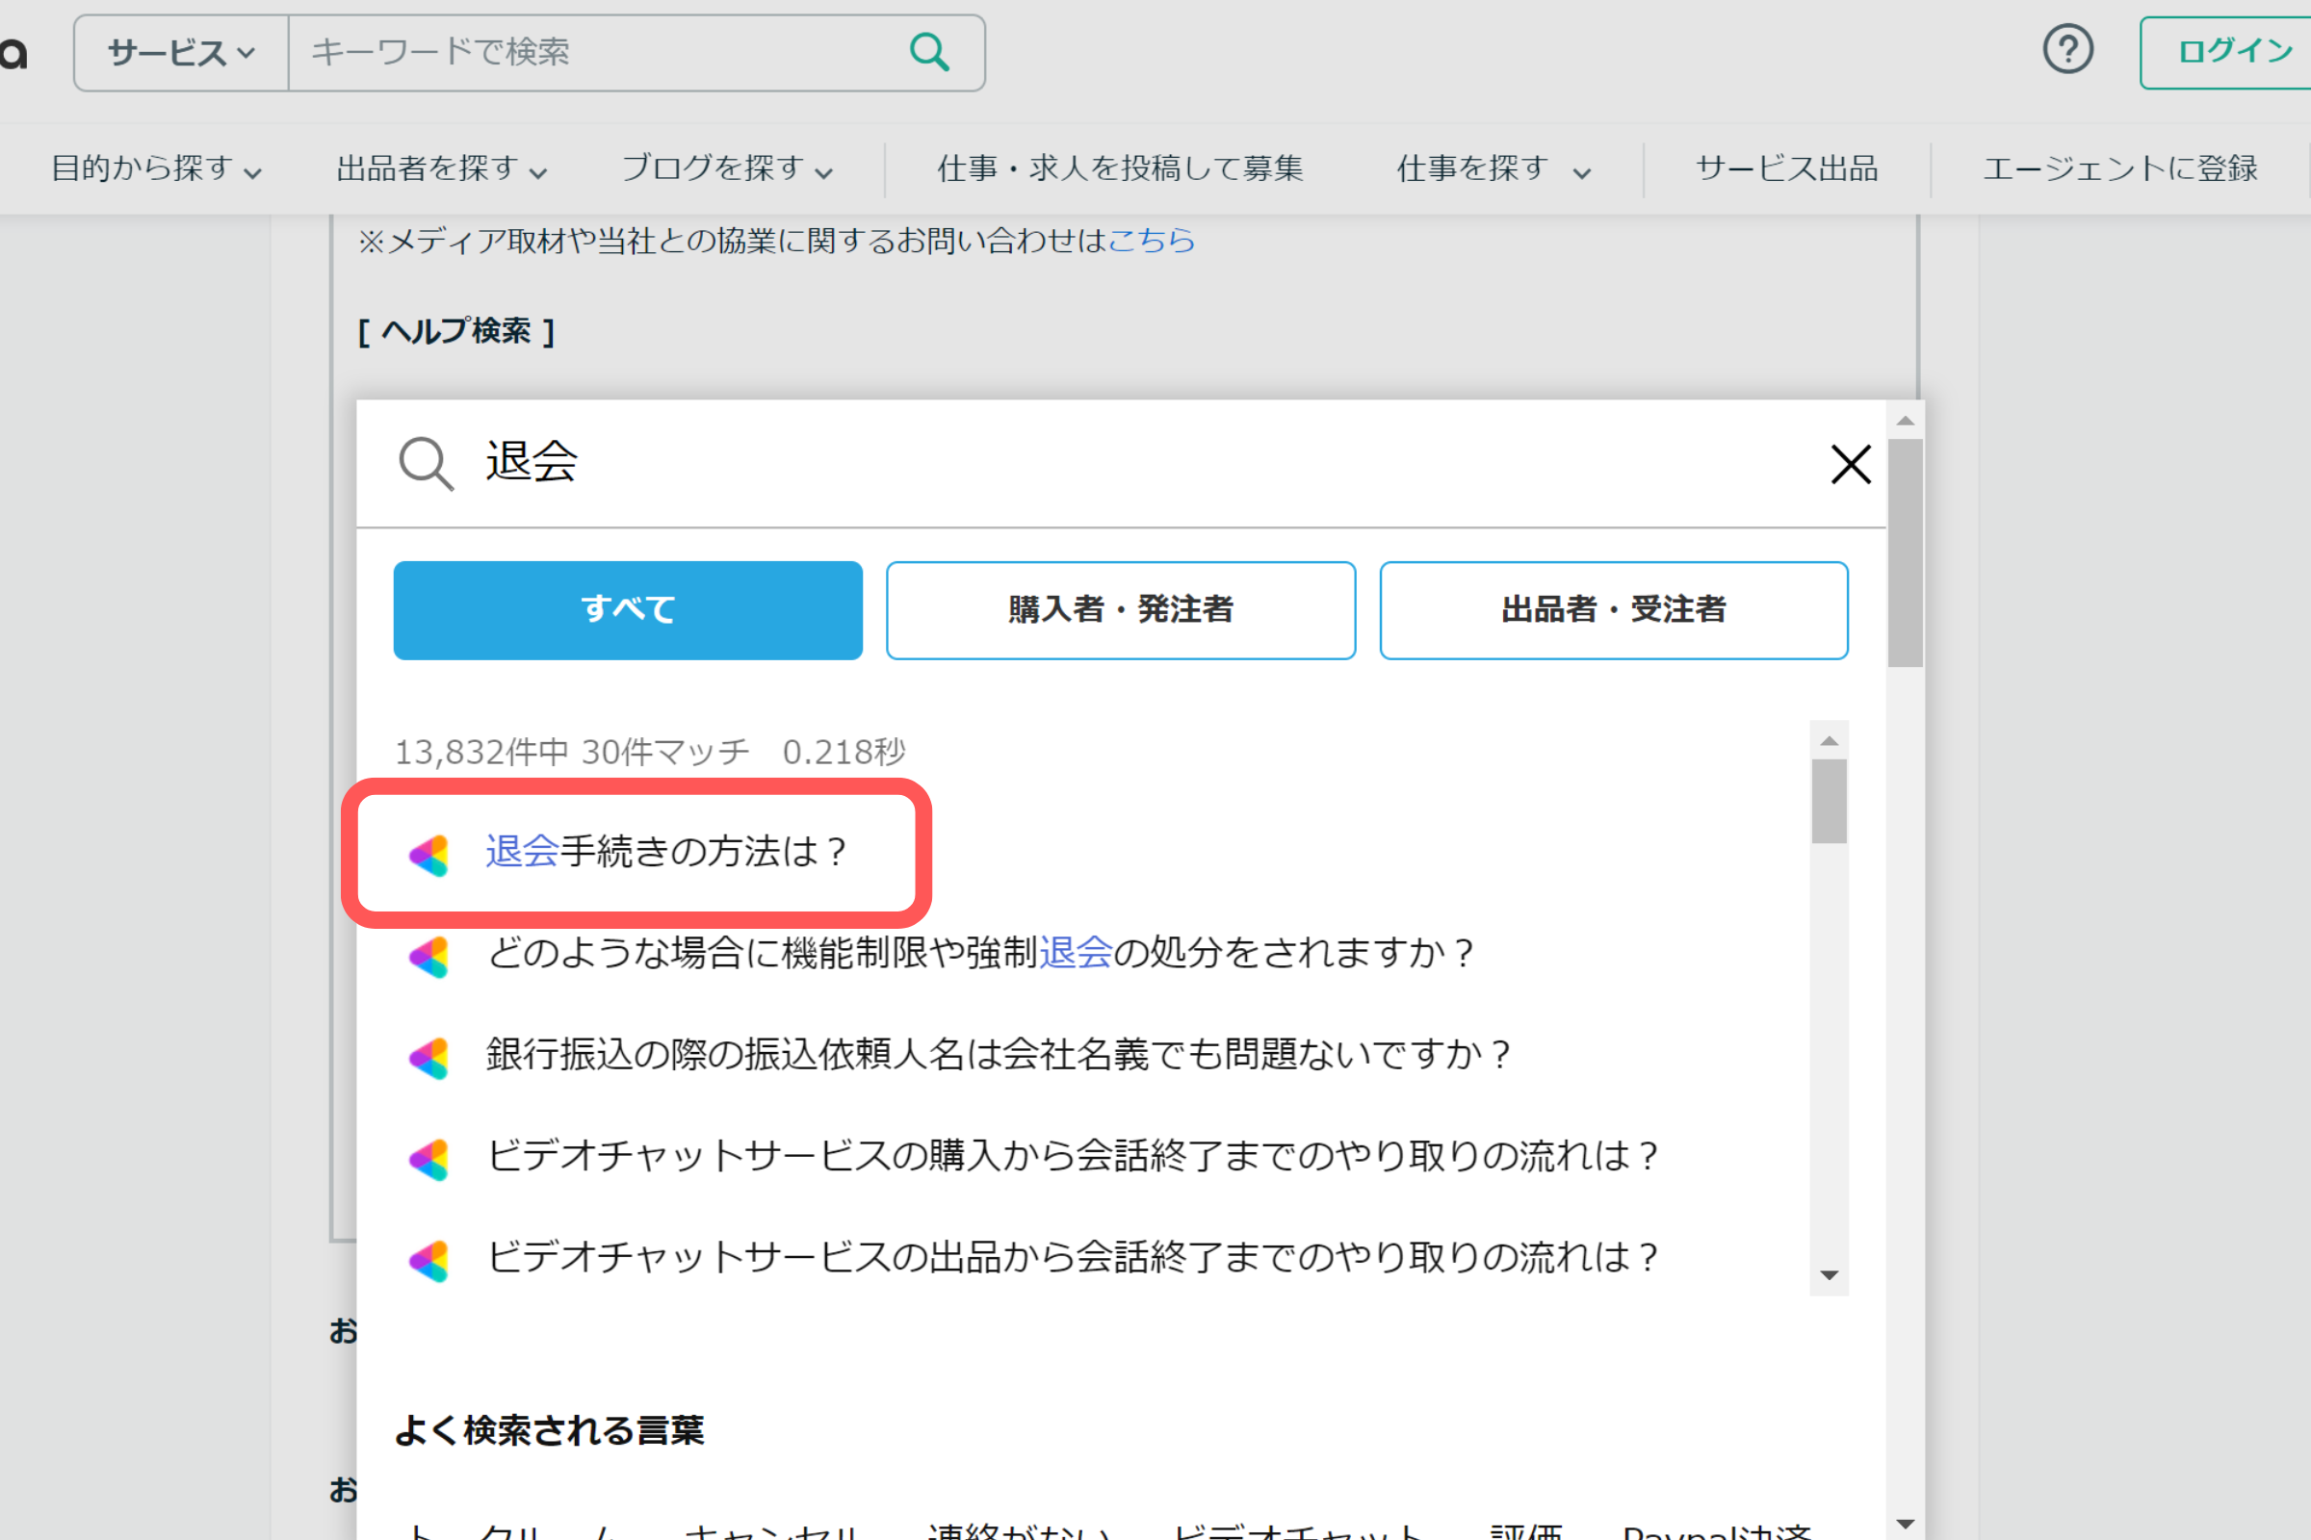This screenshot has width=2311, height=1540.
Task: Click the logo icon next to 退会手続きの方法は？
Action: [429, 856]
